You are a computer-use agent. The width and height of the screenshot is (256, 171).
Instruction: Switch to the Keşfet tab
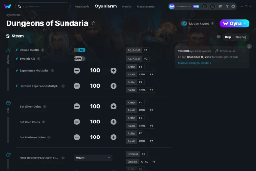[x=127, y=7]
